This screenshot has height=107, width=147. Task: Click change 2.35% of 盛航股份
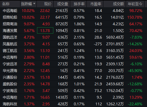click(x=29, y=84)
